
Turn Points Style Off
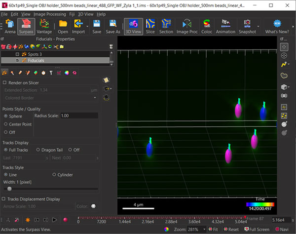pos(5,132)
